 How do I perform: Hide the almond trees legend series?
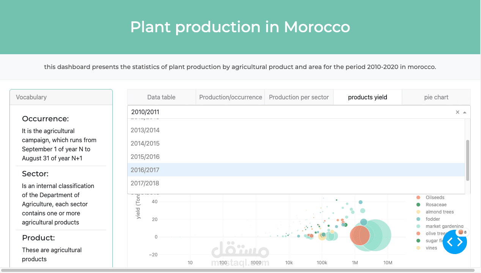click(440, 212)
